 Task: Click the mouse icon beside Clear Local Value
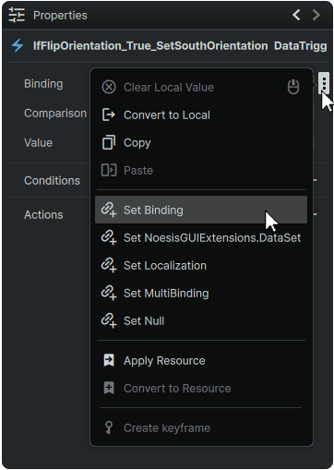[293, 87]
